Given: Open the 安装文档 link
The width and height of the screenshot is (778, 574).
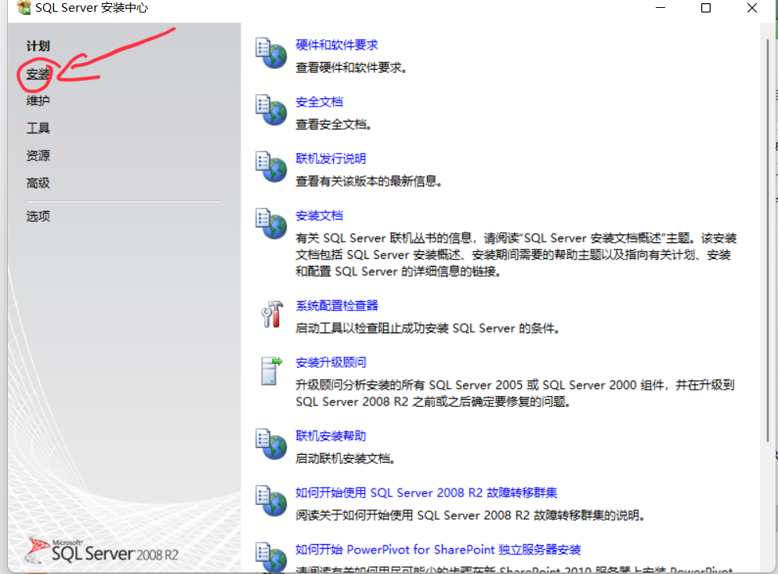Looking at the screenshot, I should [319, 216].
